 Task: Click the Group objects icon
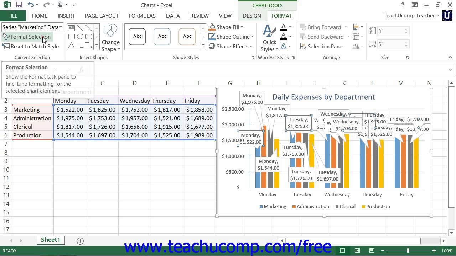tap(356, 37)
